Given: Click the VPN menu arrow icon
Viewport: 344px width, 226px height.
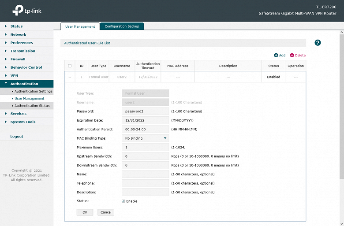Looking at the screenshot, I should pos(6,75).
